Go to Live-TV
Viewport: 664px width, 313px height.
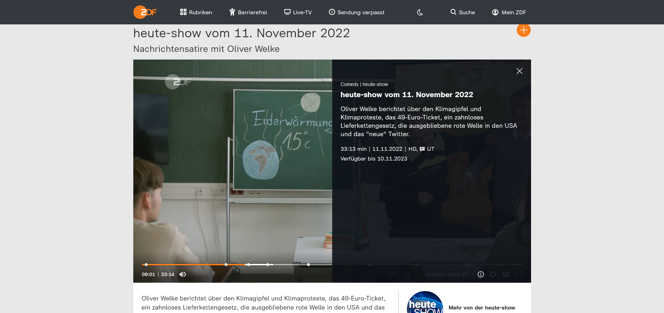pos(298,12)
